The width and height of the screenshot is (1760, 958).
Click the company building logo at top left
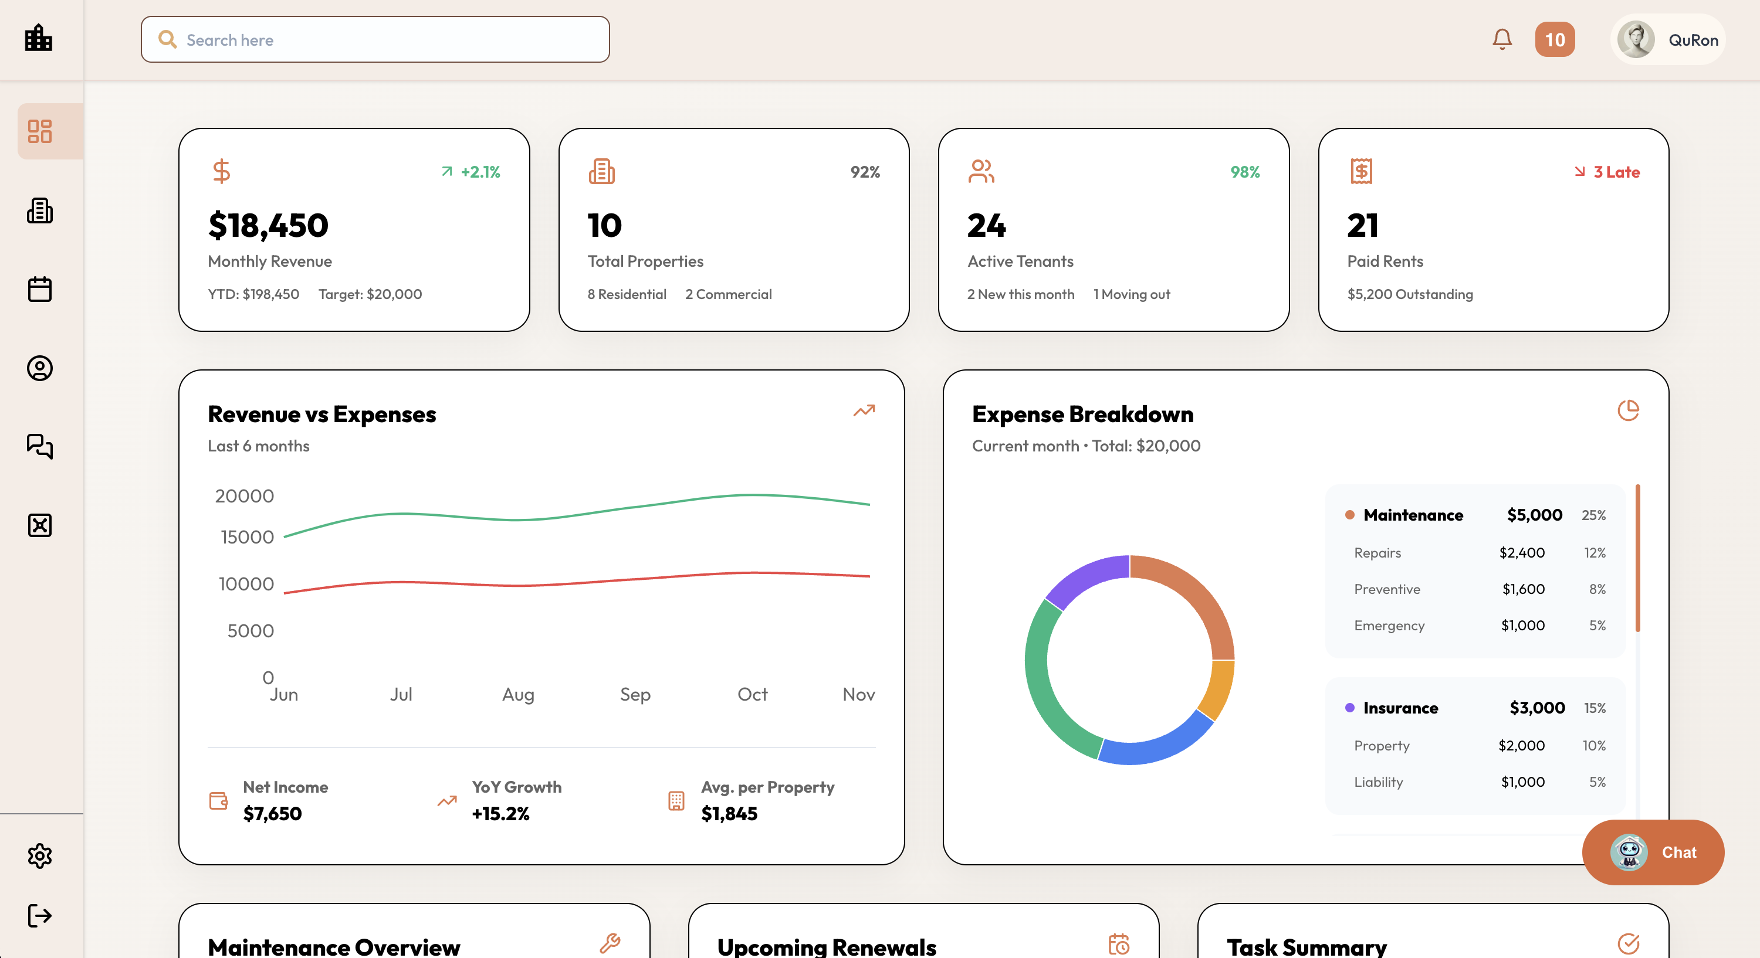click(x=39, y=38)
